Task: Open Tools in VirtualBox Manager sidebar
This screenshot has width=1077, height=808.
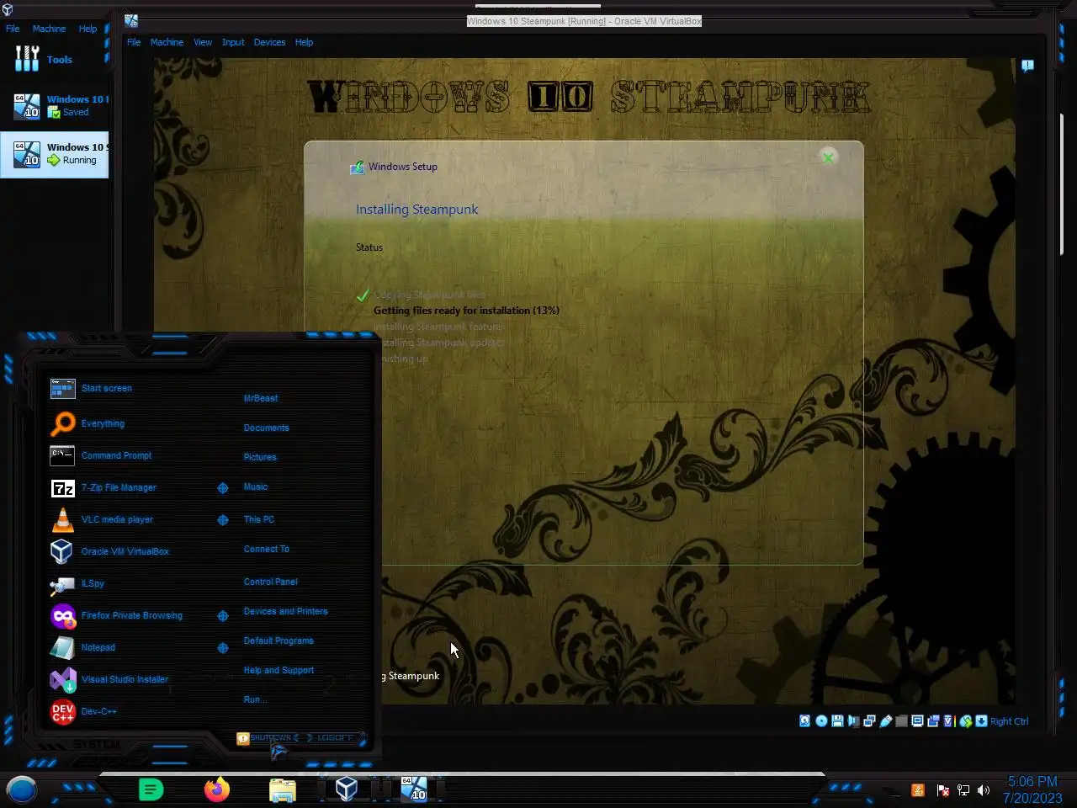Action: coord(55,59)
